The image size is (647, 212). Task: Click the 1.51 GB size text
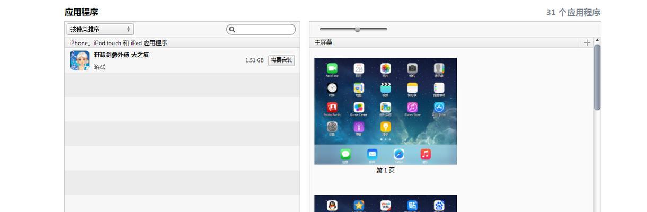coord(254,60)
